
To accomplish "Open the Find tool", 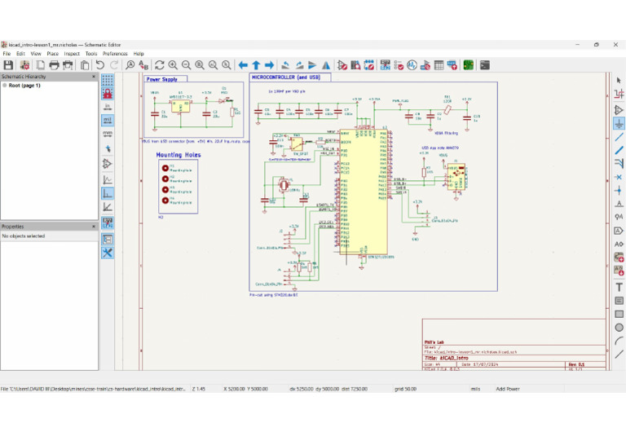I will pos(130,65).
